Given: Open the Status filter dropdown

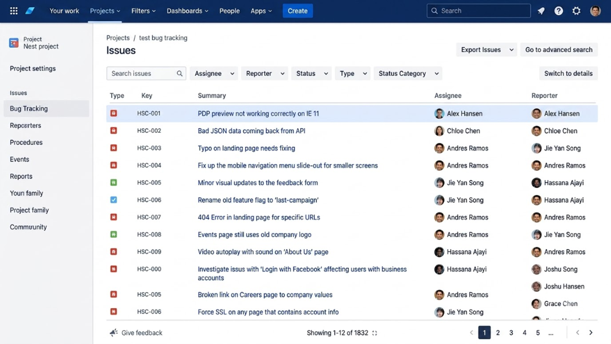Looking at the screenshot, I should 312,74.
